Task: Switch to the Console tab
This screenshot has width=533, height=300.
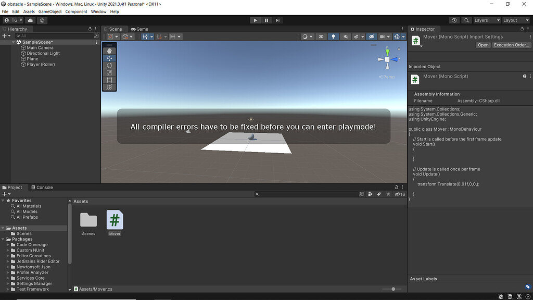Action: [42, 187]
